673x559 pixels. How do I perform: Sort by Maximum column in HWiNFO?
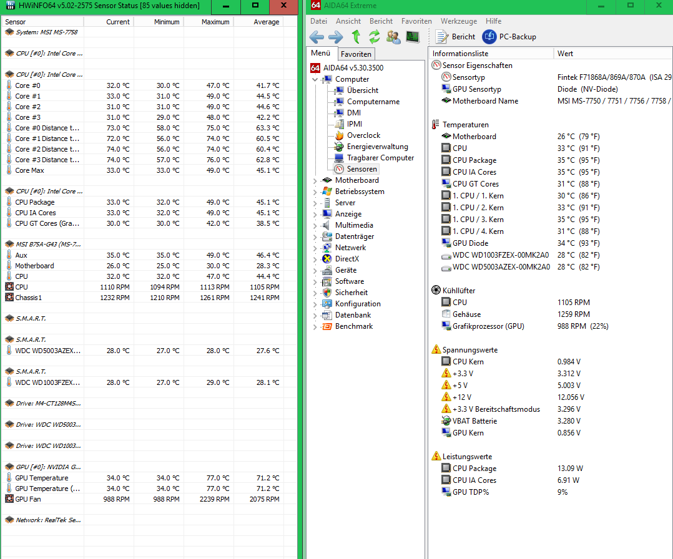pos(208,22)
